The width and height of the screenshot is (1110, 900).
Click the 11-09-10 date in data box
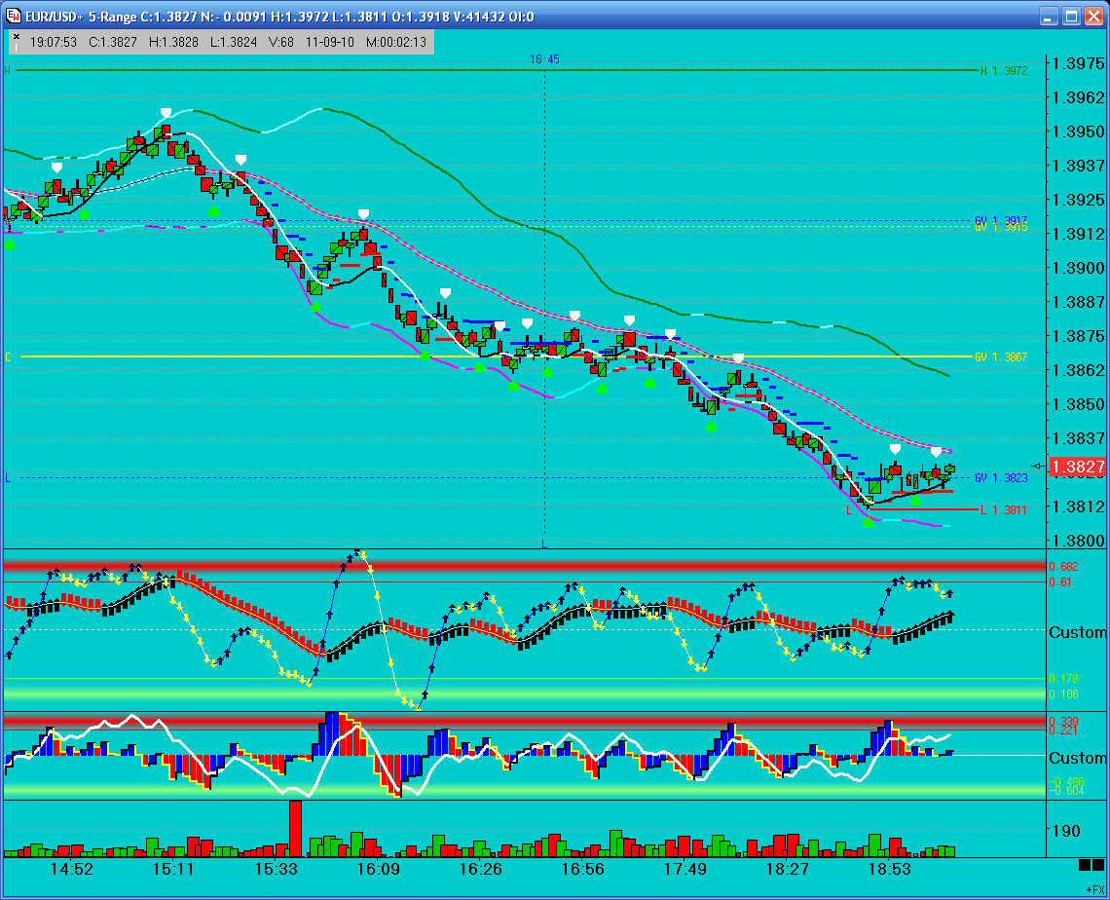330,43
